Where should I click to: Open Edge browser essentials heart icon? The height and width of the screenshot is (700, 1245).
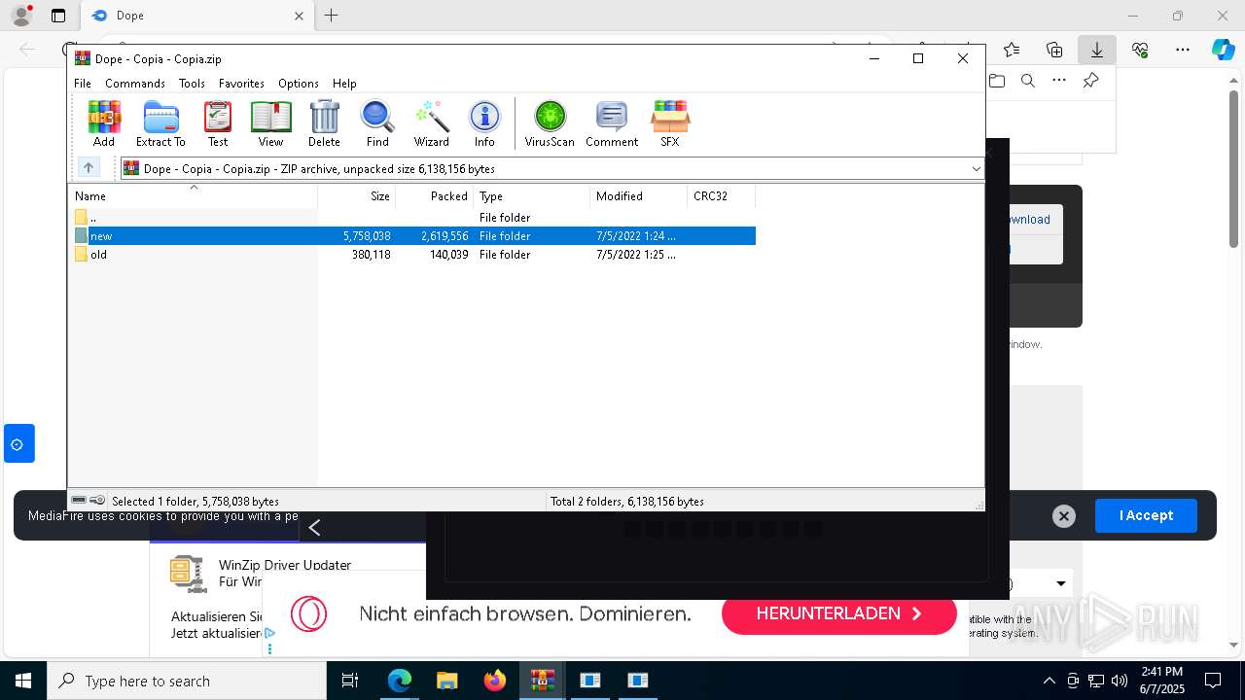point(1140,50)
